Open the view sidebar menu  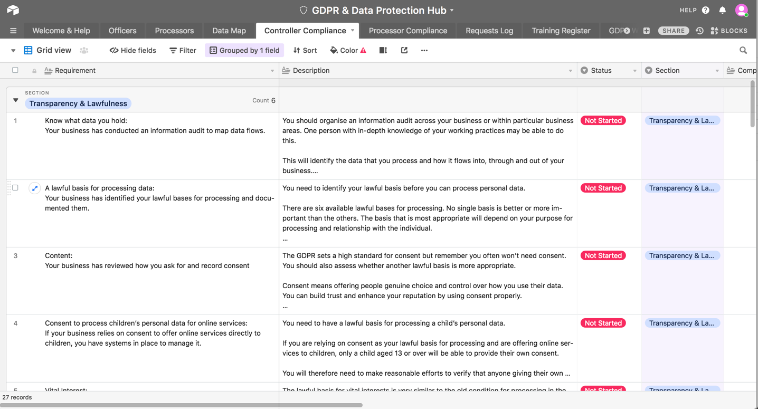[13, 50]
